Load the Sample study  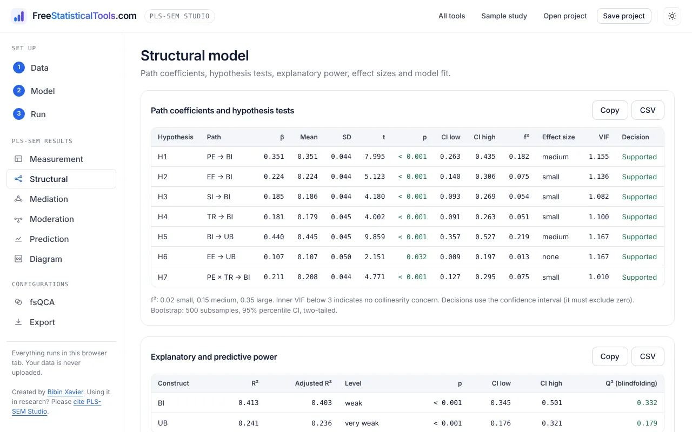coord(504,16)
